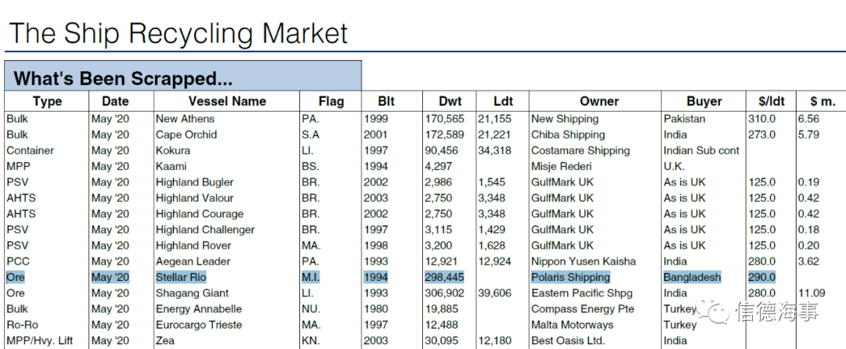Viewport: 846px width, 349px height.
Task: Select vessel name Zea
Action: click(165, 340)
